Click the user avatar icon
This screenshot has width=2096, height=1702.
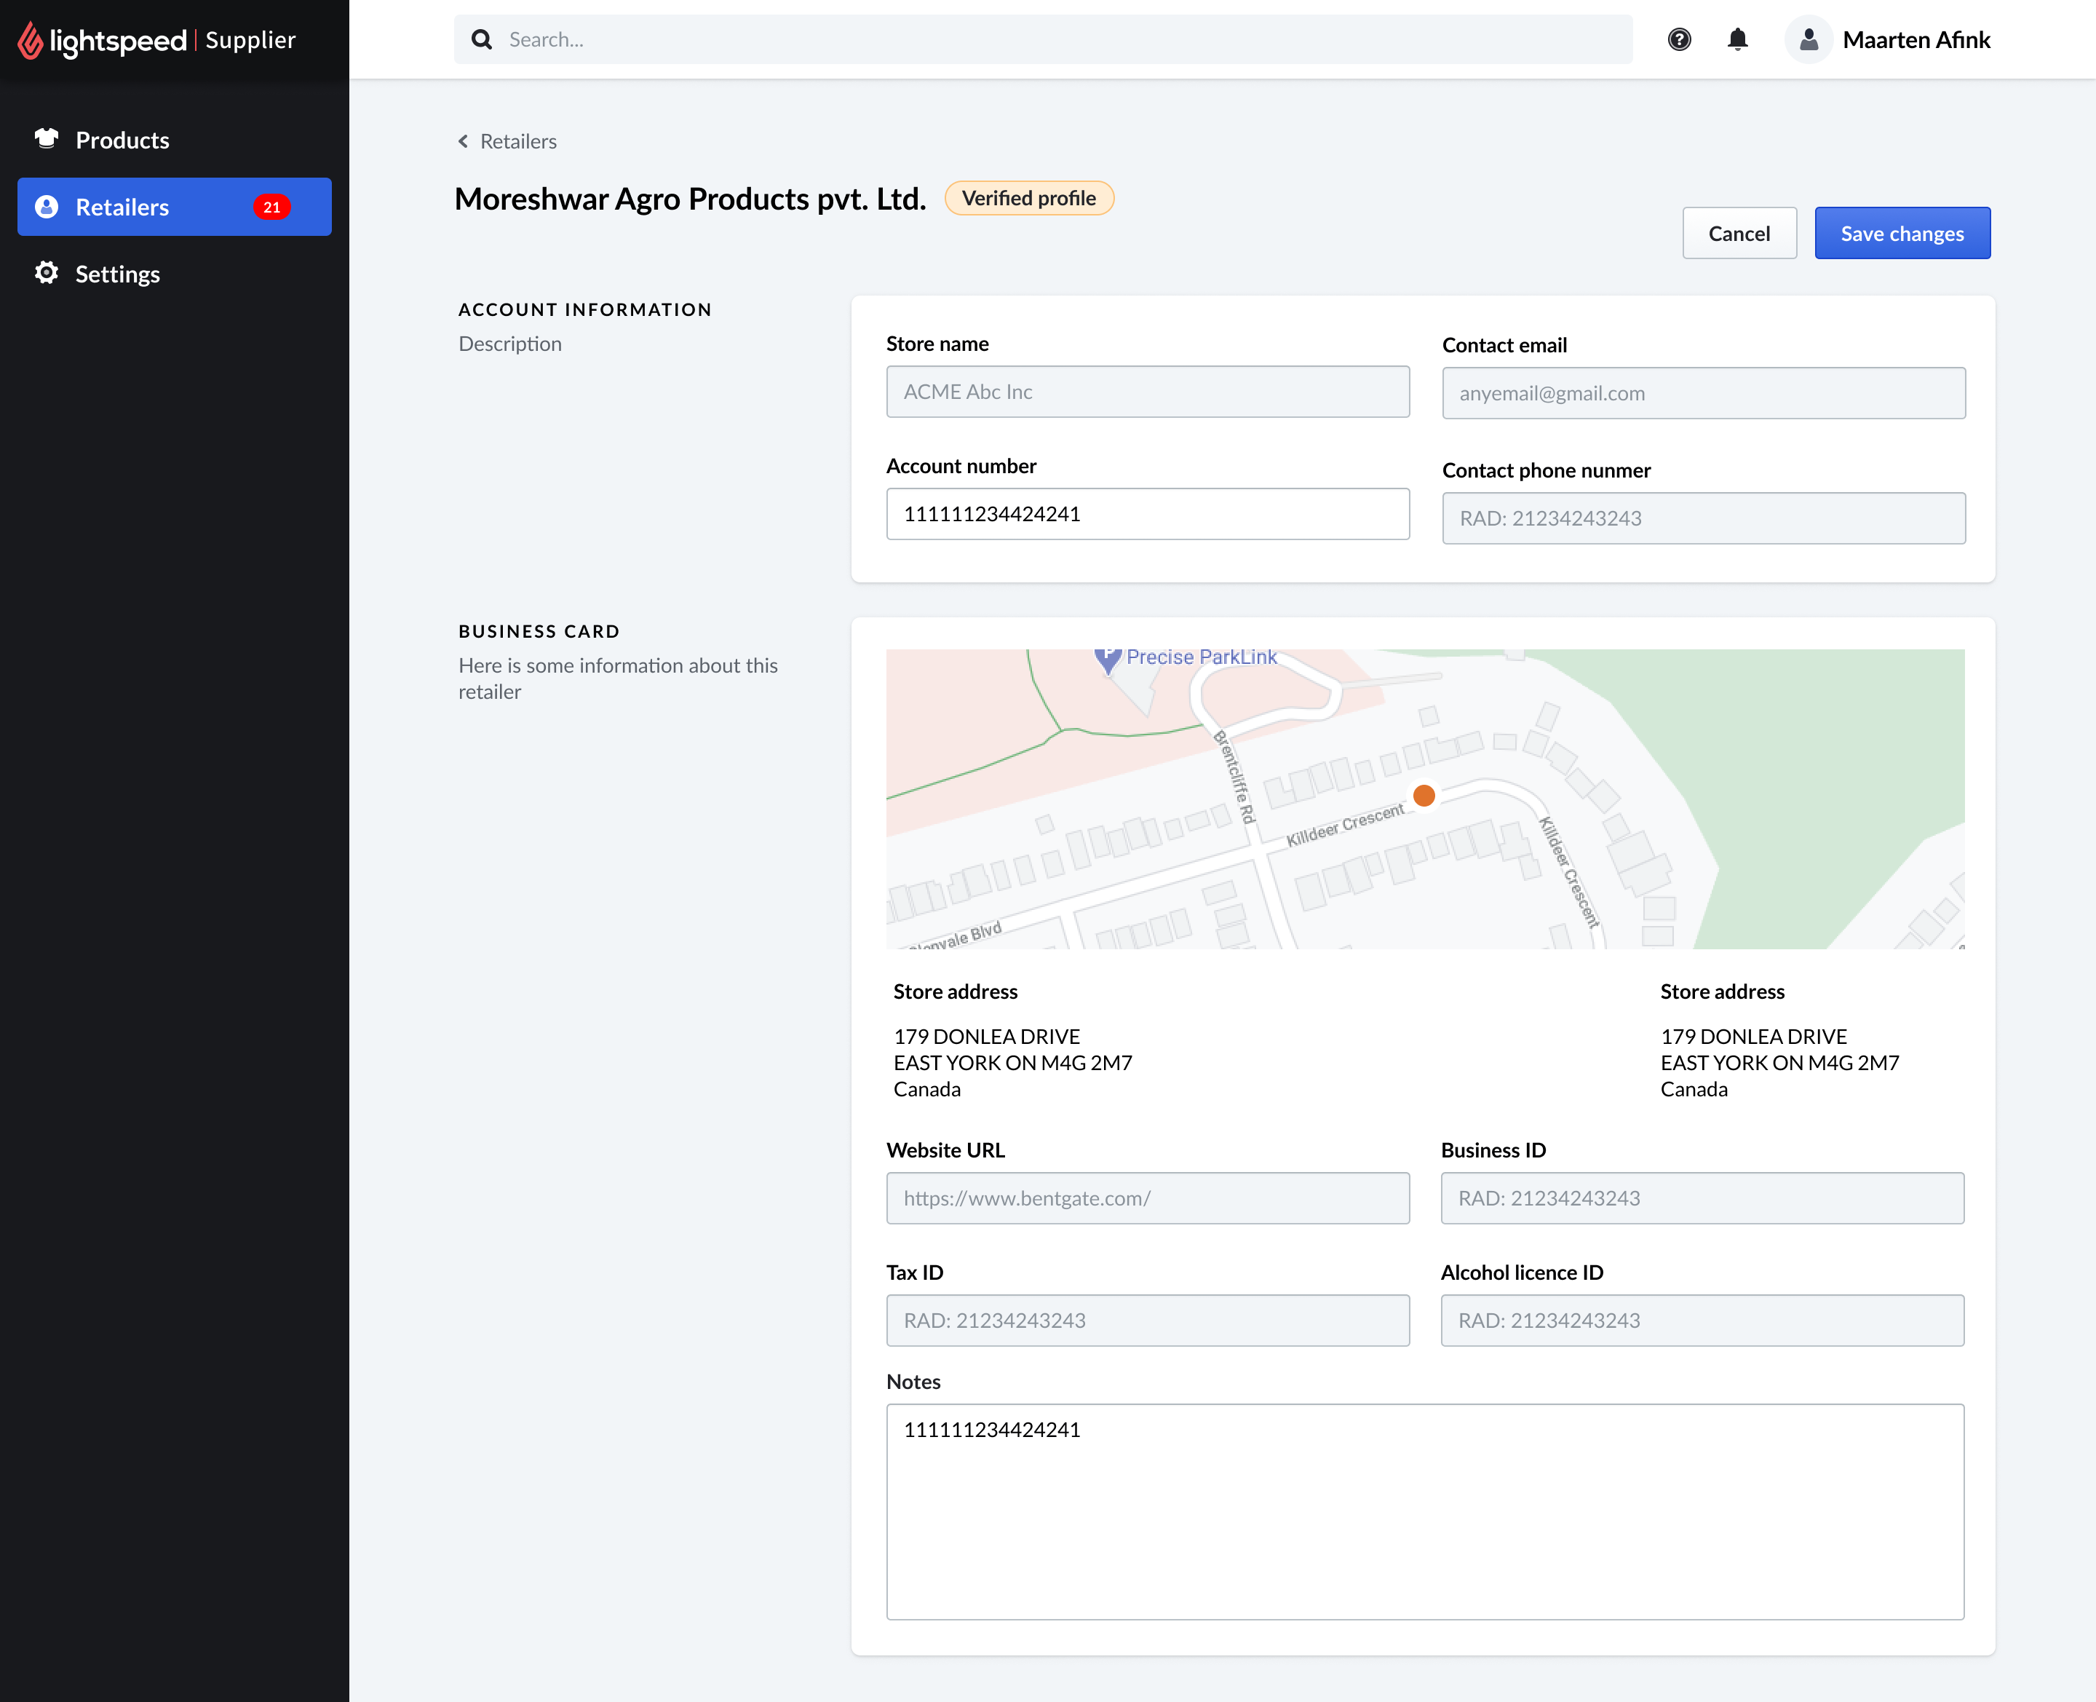tap(1809, 39)
